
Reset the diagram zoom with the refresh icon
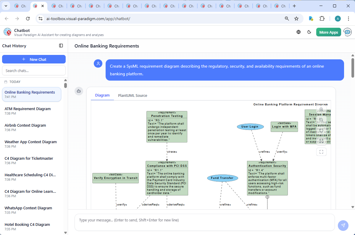pyautogui.click(x=321, y=131)
